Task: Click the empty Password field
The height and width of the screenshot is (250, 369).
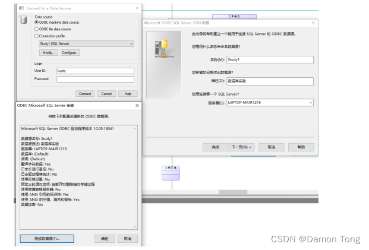Action: click(95, 79)
